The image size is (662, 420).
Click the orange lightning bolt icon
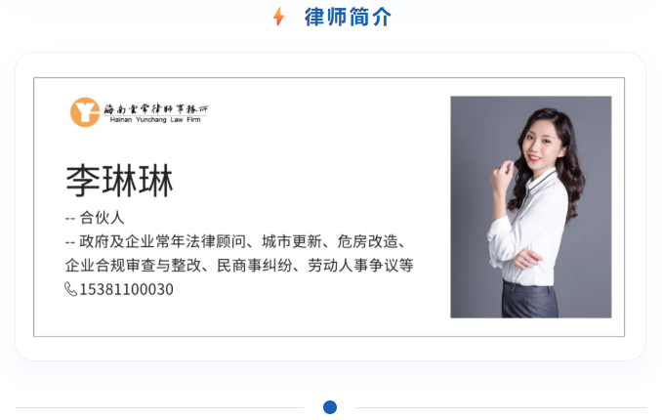point(278,17)
